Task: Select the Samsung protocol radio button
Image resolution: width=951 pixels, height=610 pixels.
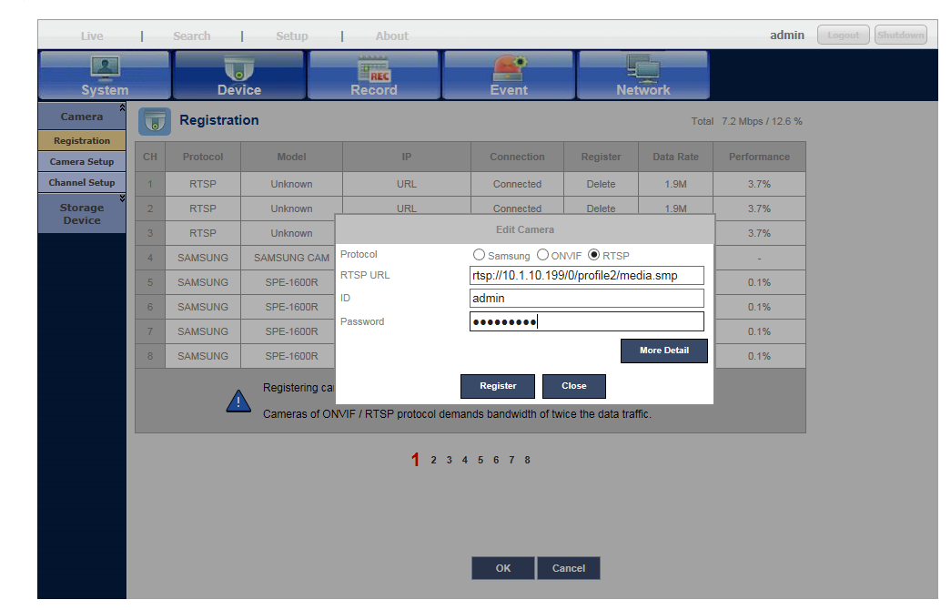Action: 479,255
